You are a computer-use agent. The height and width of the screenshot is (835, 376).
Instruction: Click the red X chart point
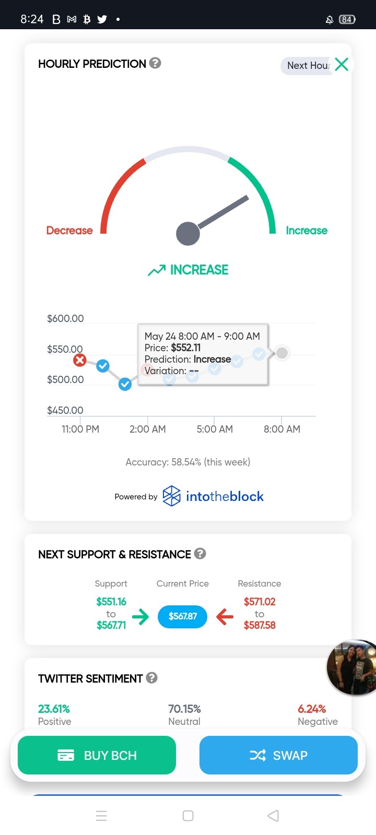[x=79, y=360]
